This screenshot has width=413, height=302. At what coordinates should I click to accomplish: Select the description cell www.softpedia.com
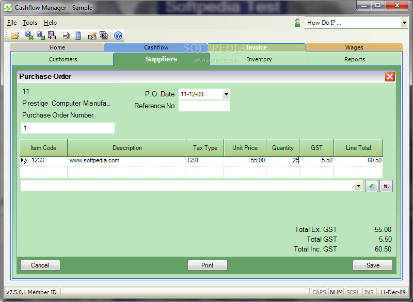127,161
